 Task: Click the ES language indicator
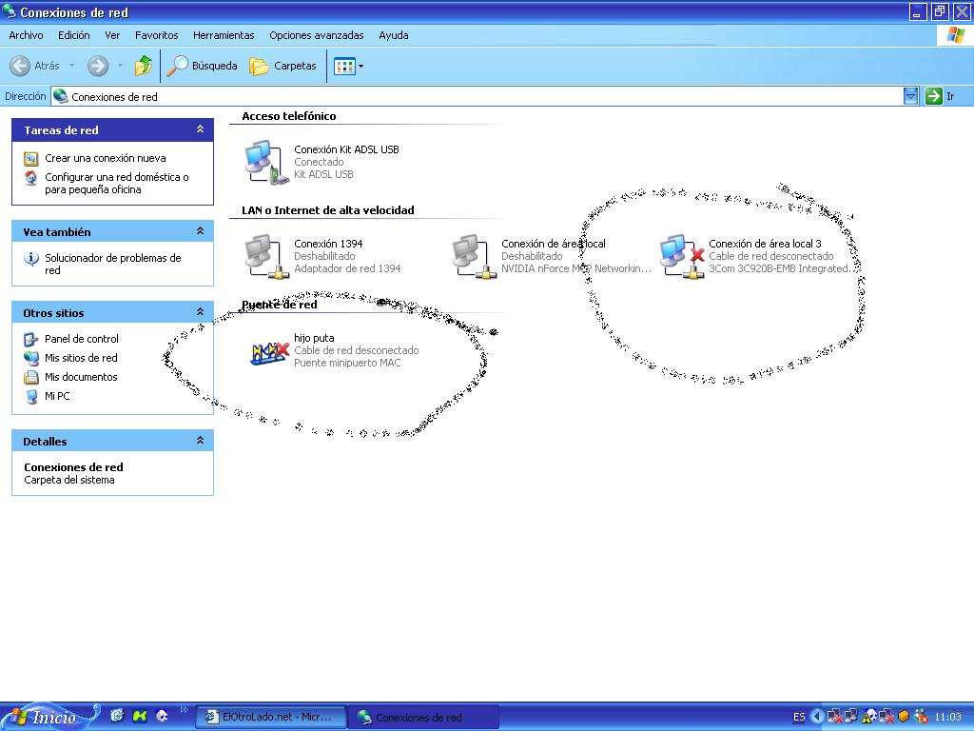coord(799,718)
